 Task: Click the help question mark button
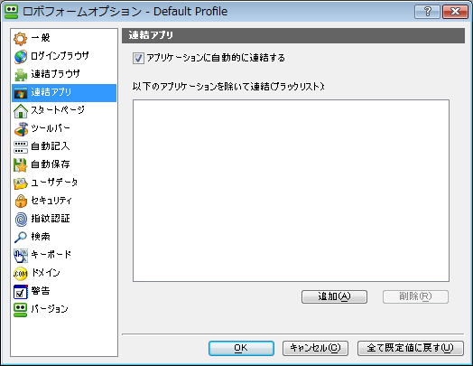(x=427, y=12)
